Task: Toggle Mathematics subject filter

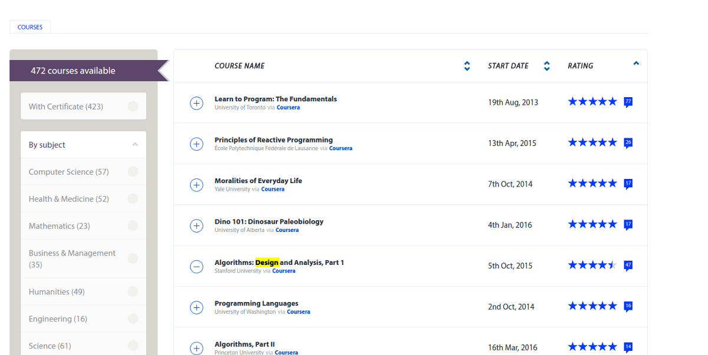Action: [x=133, y=226]
